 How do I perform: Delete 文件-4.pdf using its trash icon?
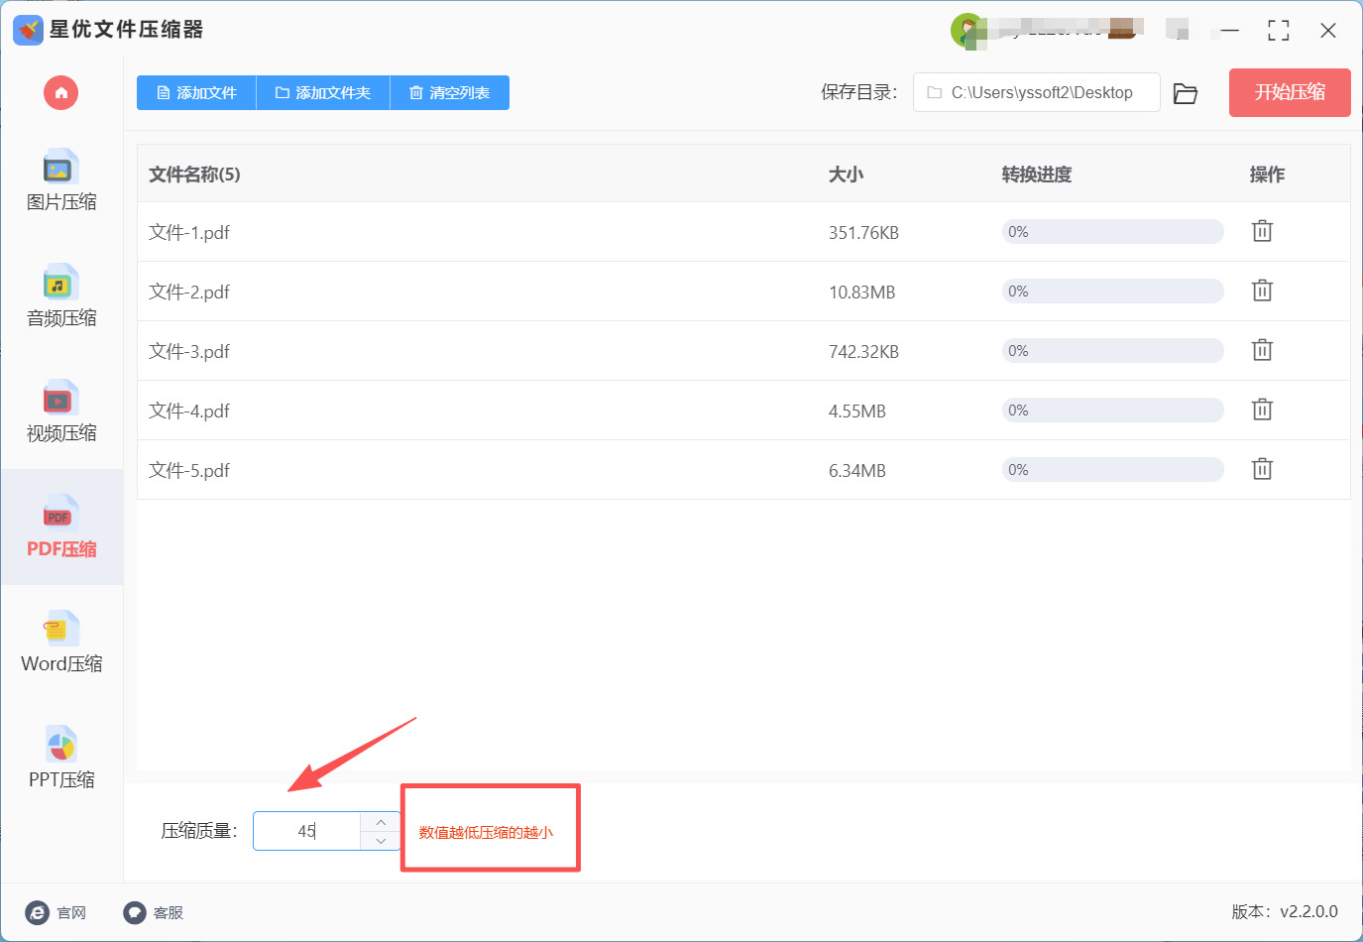coord(1262,410)
